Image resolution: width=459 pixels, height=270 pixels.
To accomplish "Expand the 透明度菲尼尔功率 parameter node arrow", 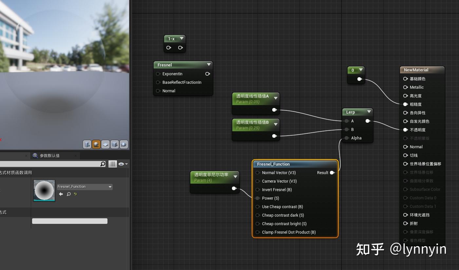I will click(x=235, y=176).
